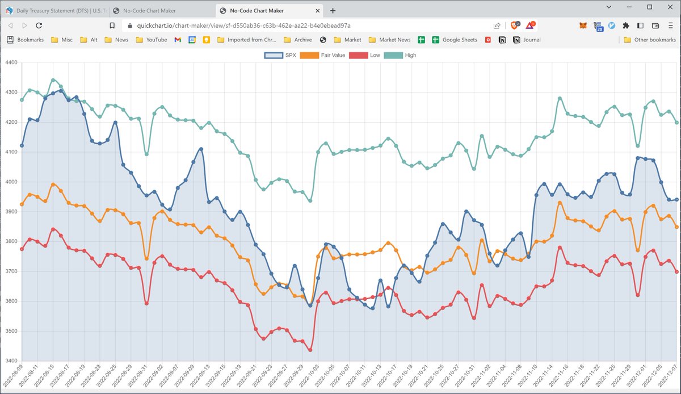Hide the High dataset via legend

click(404, 55)
